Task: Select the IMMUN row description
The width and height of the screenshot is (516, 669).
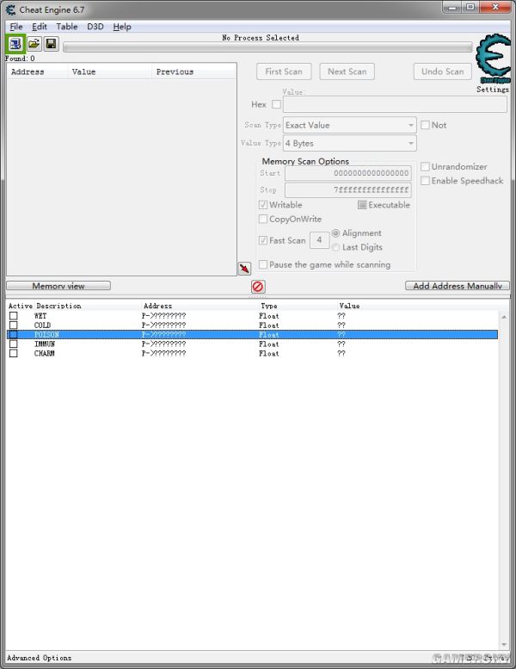Action: [x=45, y=344]
